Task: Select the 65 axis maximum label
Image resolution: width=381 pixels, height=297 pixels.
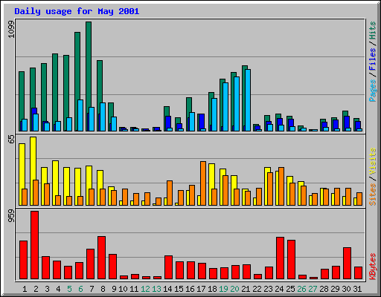Action: pyautogui.click(x=11, y=140)
